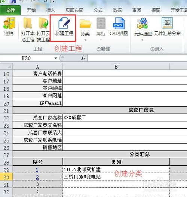Select cell 成套厂家名称

[37, 118]
